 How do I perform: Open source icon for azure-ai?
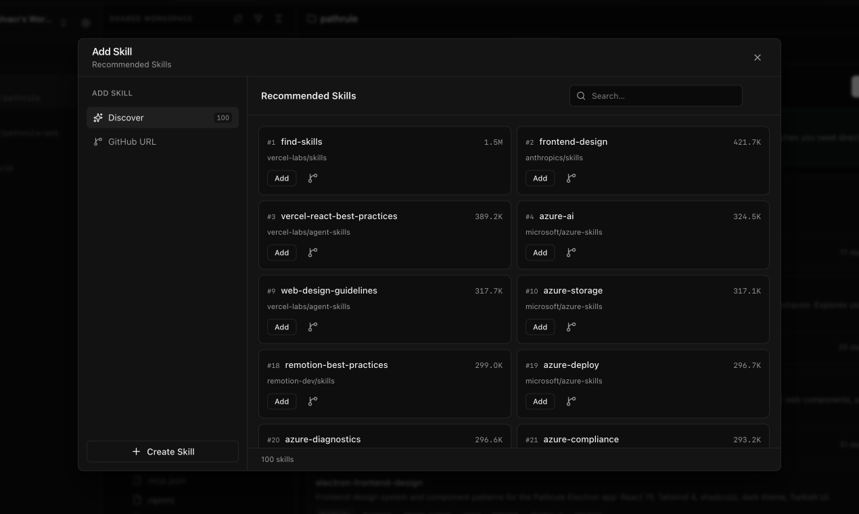point(571,253)
